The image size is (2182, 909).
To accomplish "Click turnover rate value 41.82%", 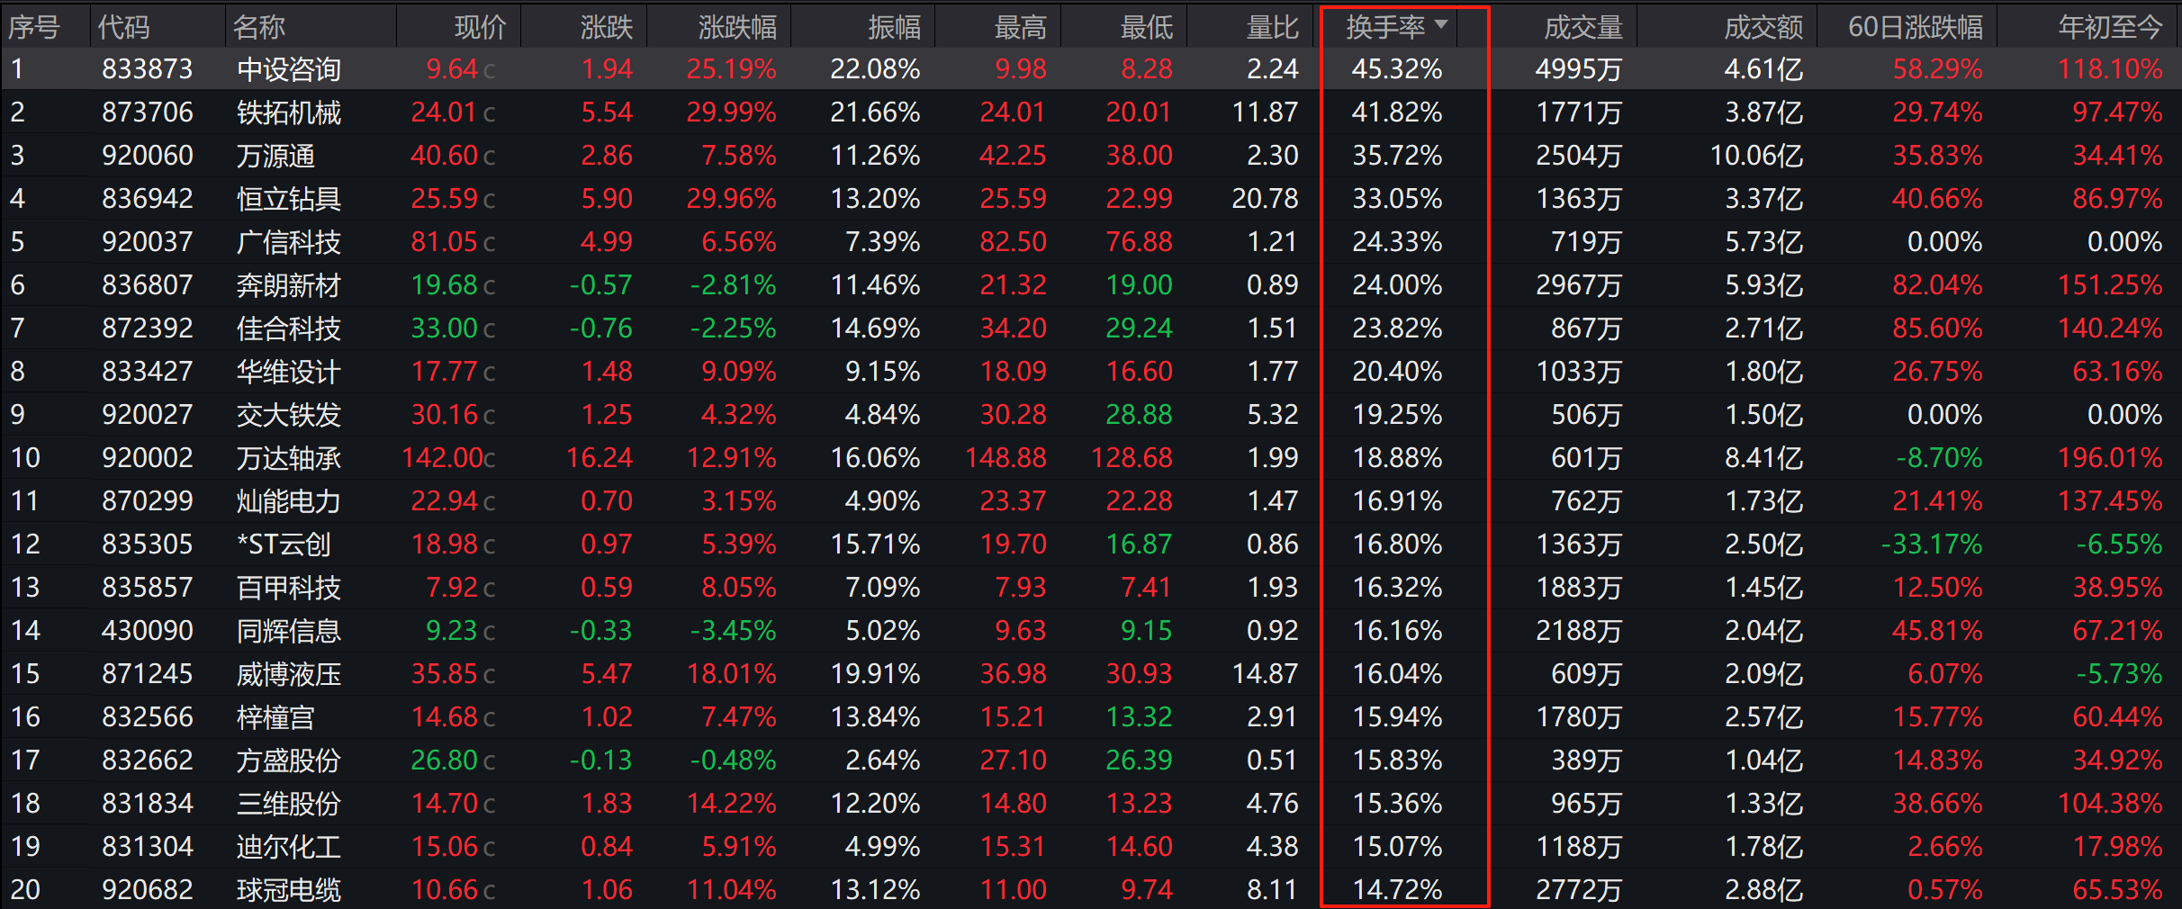I will pos(1397,112).
